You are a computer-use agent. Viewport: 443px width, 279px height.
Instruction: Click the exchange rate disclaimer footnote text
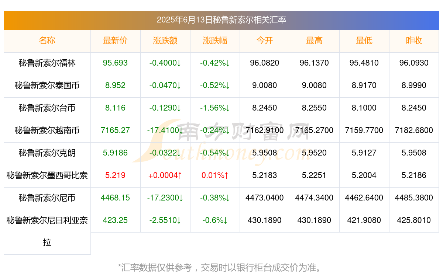coord(221,268)
